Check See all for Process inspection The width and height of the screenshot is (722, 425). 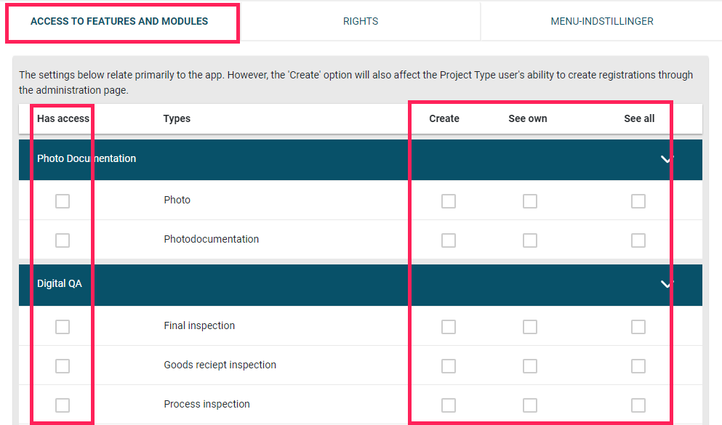[x=638, y=405]
